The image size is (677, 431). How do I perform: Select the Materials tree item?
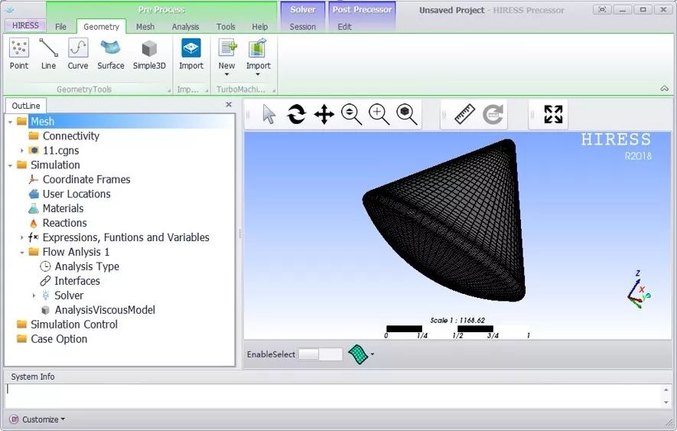click(x=63, y=208)
